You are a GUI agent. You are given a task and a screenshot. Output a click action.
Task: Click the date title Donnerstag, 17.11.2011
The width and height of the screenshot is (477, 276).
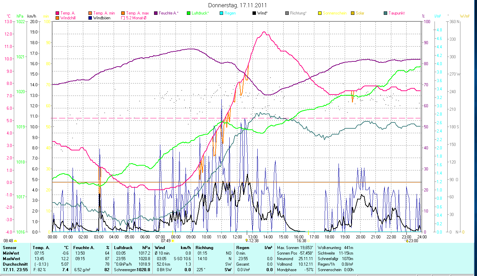click(238, 5)
